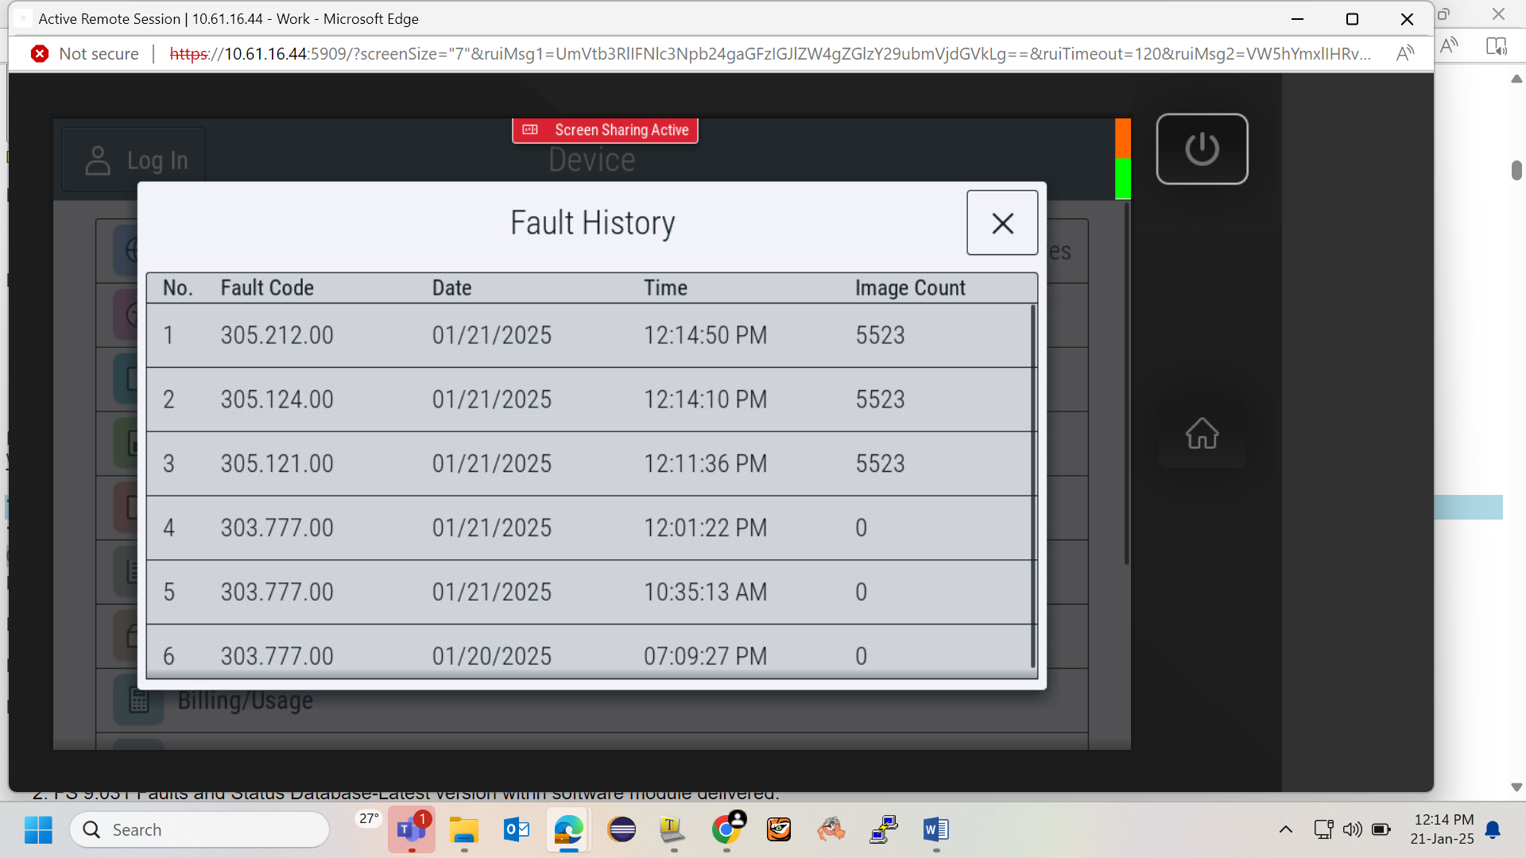
Task: Click the Fault Code column header
Action: pos(267,288)
